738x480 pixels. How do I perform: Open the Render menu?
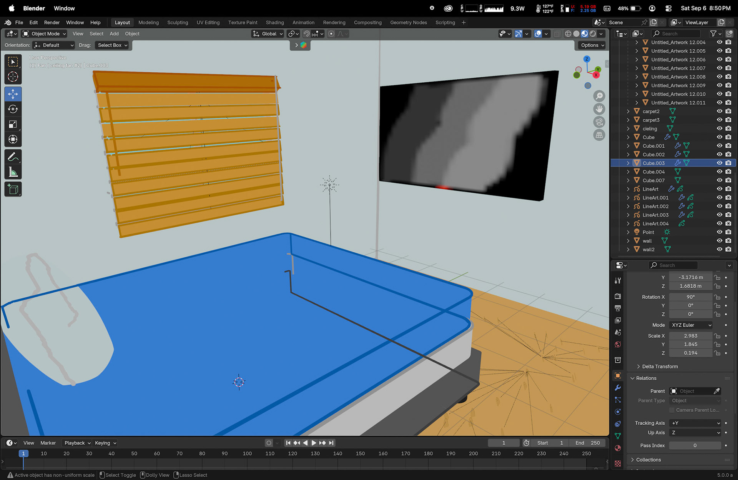pyautogui.click(x=52, y=22)
